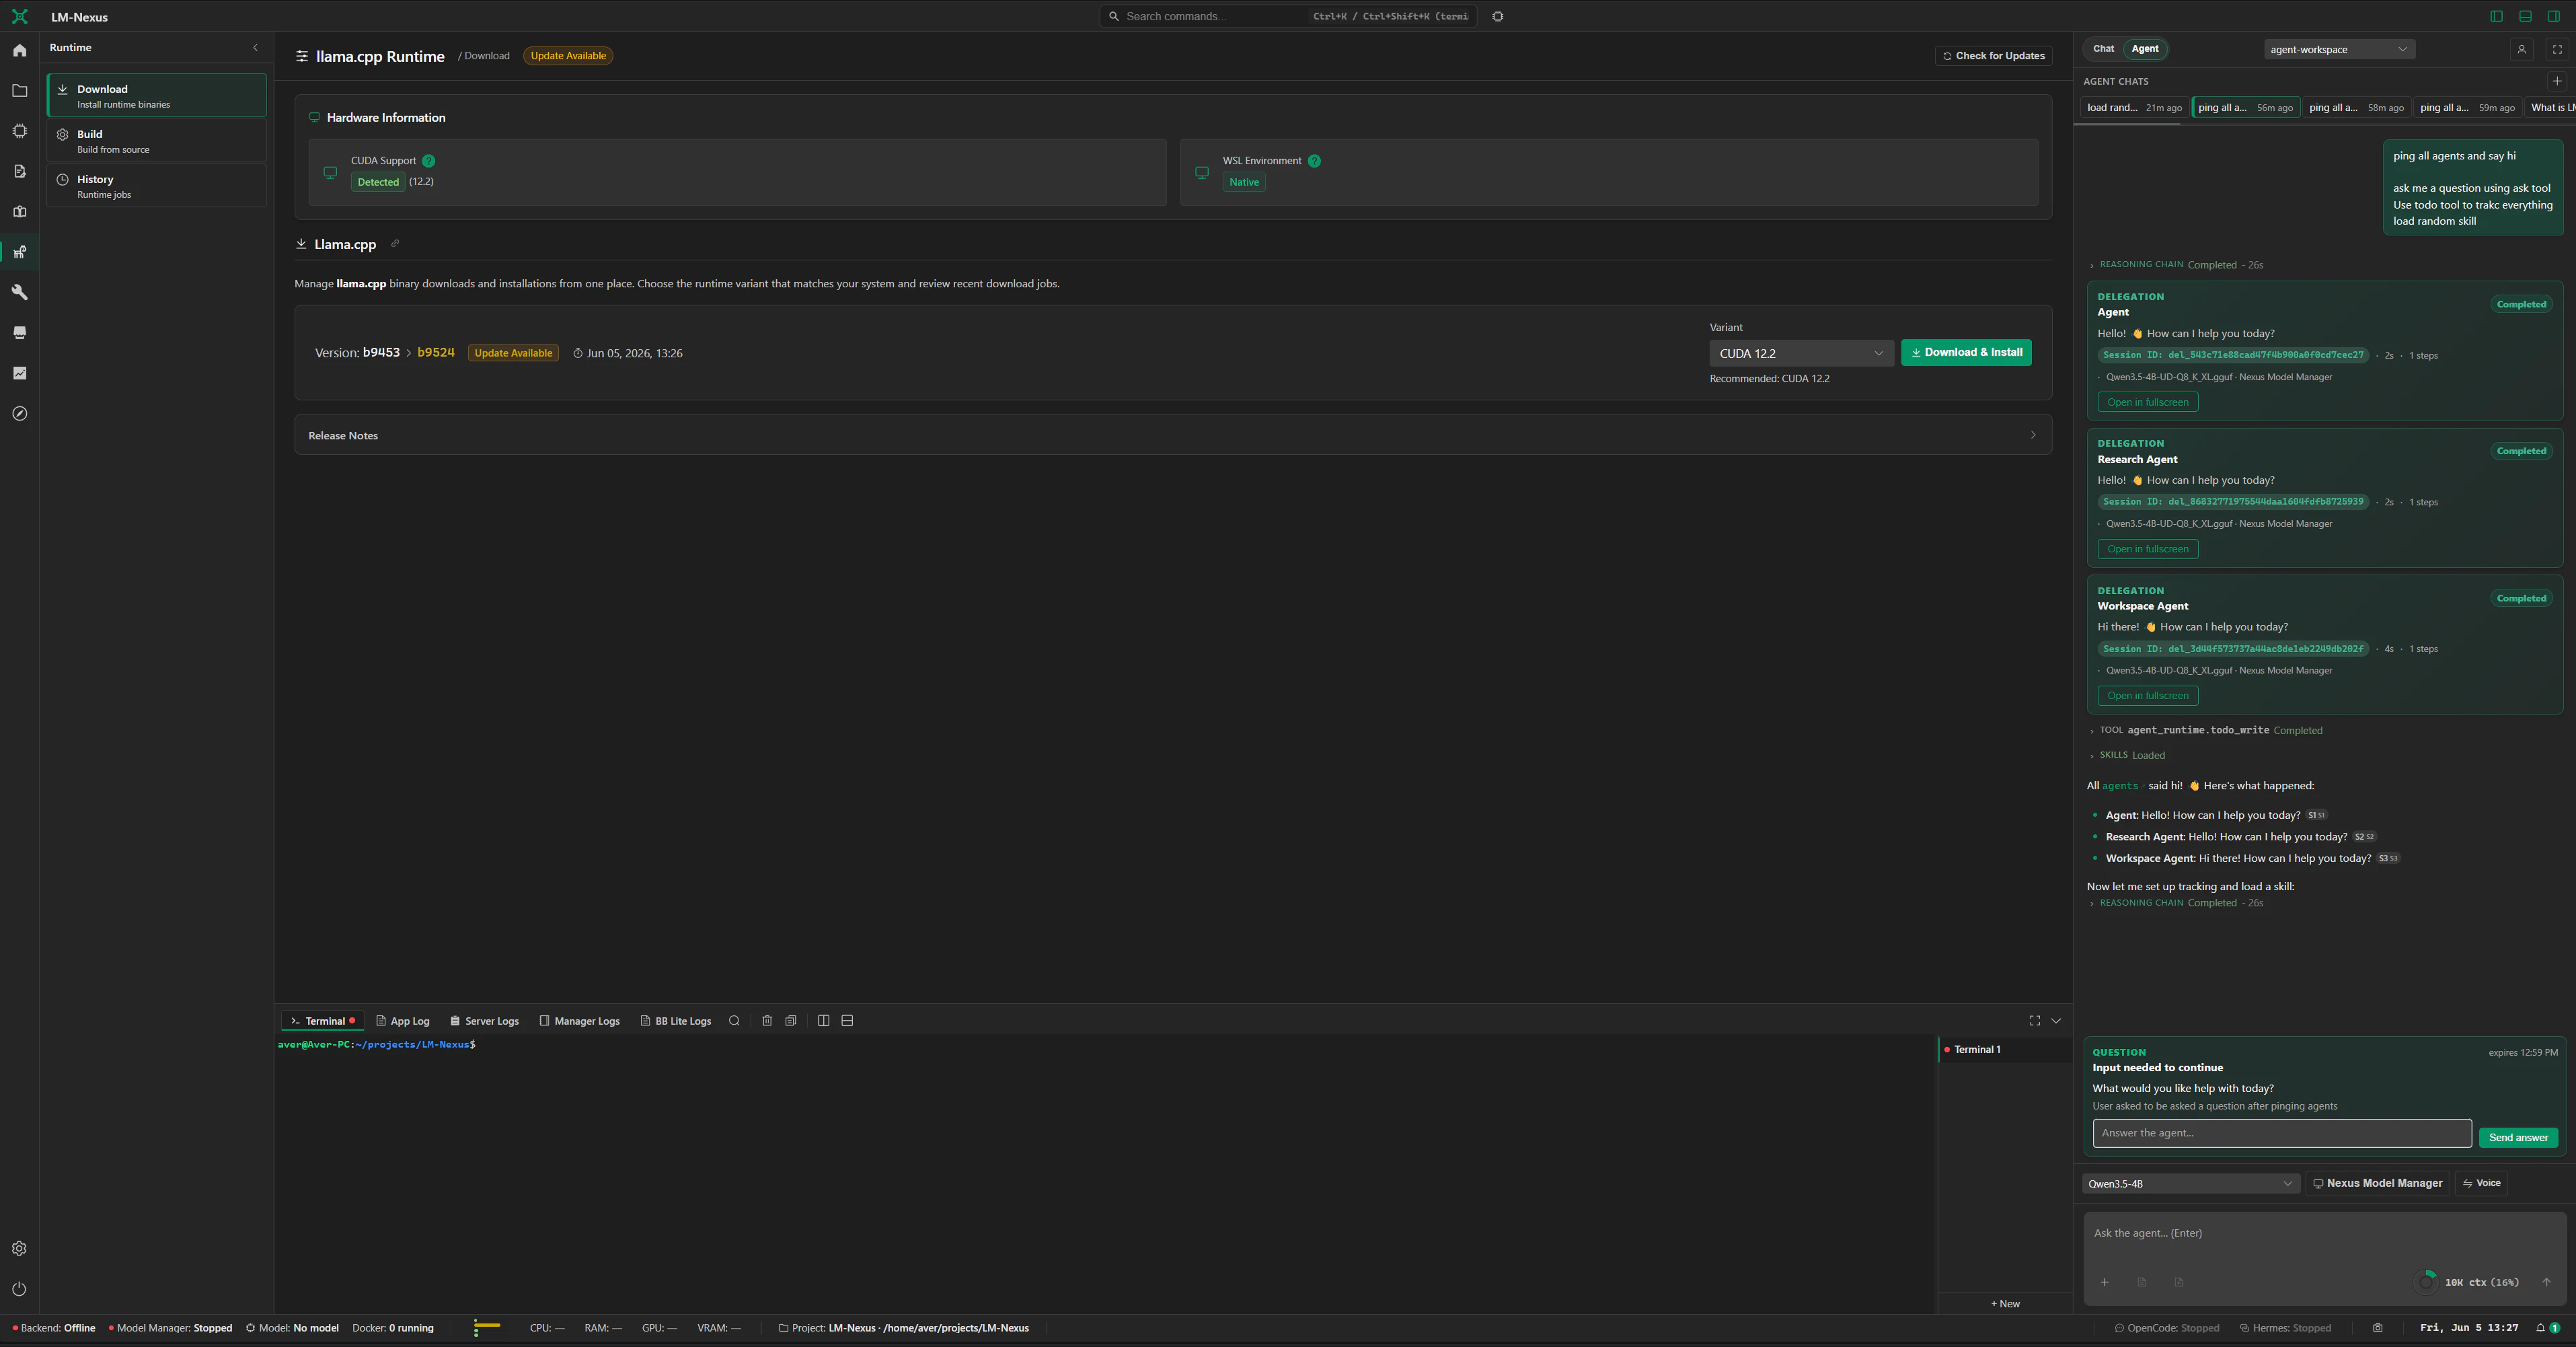The image size is (2576, 1347).
Task: Open the book library icon in the sidebar
Action: (x=19, y=212)
